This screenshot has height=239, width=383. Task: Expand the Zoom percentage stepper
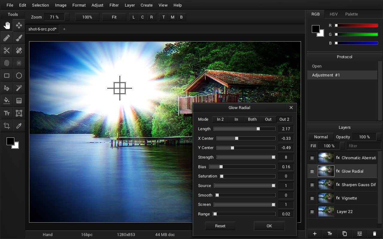click(67, 17)
